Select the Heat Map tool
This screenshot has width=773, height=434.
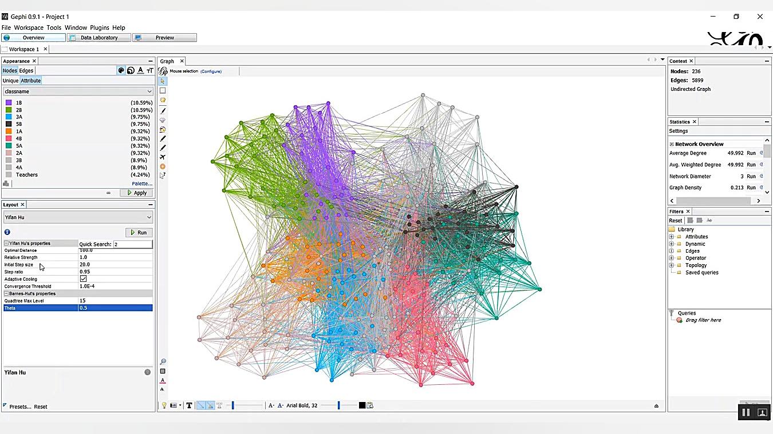click(163, 166)
